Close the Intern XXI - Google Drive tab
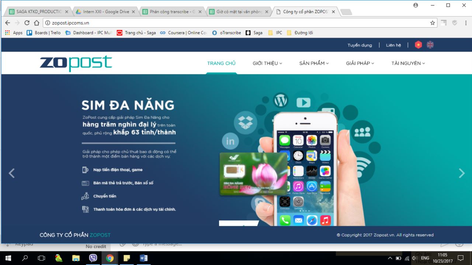472x265 pixels. tap(133, 12)
